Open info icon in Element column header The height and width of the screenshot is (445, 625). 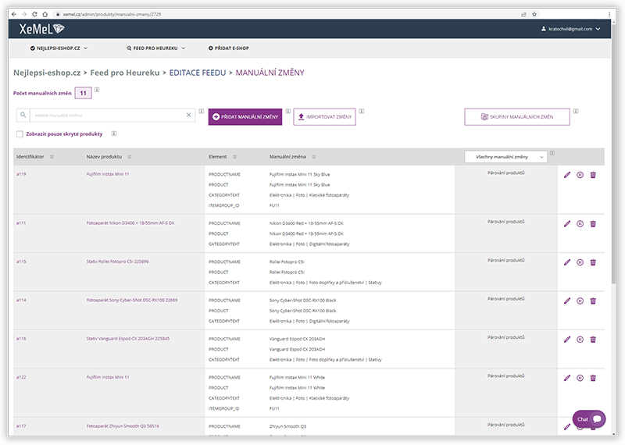click(x=235, y=157)
